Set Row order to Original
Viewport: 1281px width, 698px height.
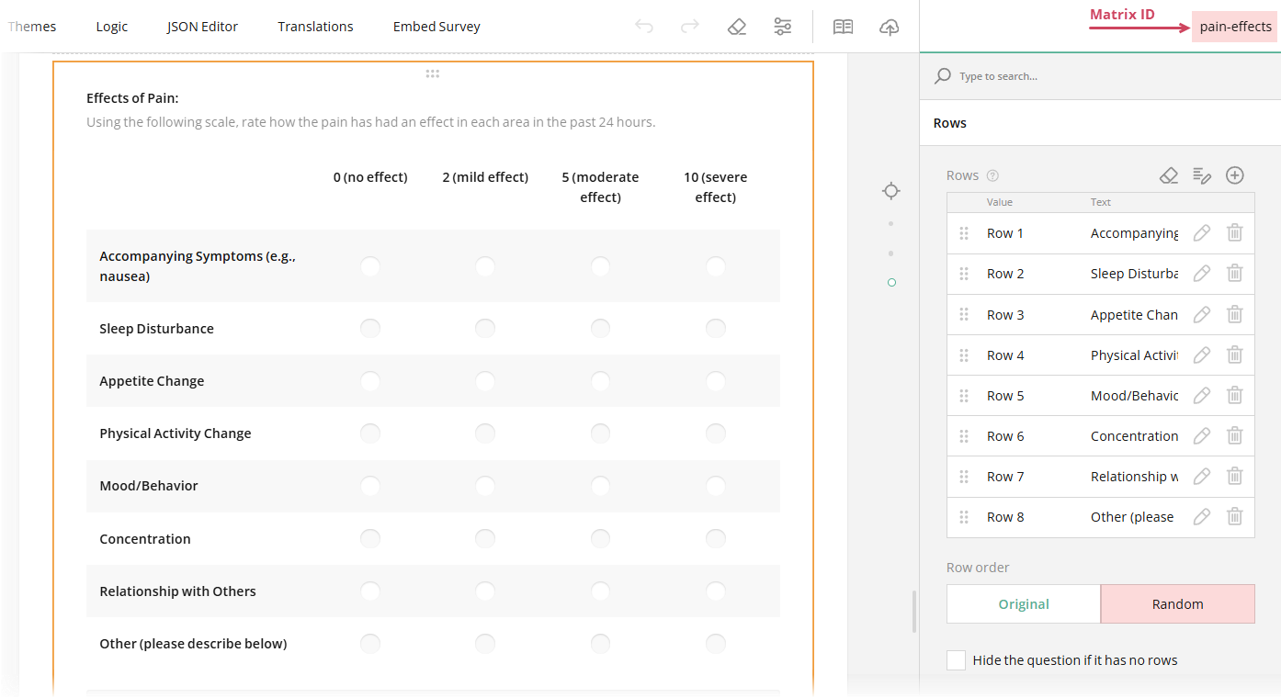(x=1023, y=603)
